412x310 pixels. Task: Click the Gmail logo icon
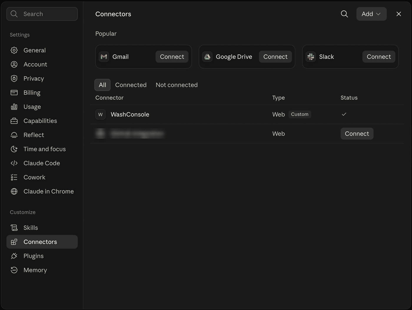coord(104,57)
